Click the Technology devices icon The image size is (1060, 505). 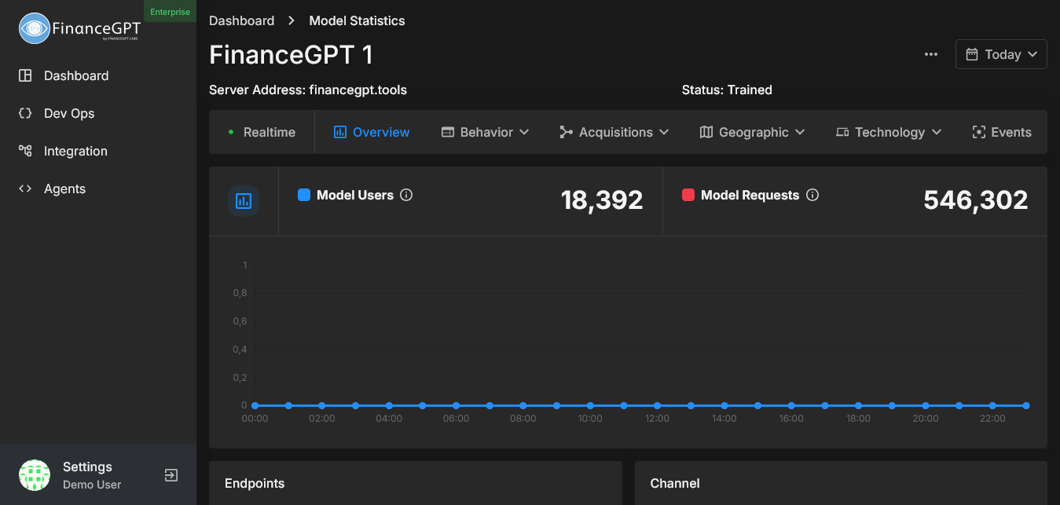click(x=842, y=132)
